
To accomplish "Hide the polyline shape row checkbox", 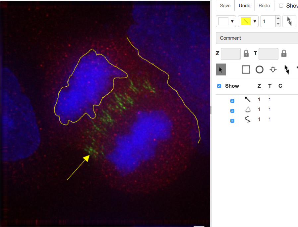I will (x=232, y=121).
